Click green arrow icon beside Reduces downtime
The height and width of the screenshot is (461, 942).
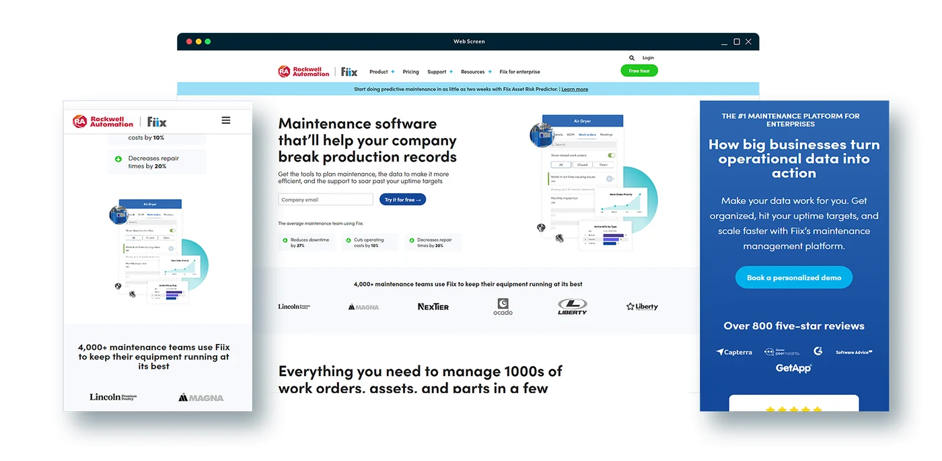[285, 240]
